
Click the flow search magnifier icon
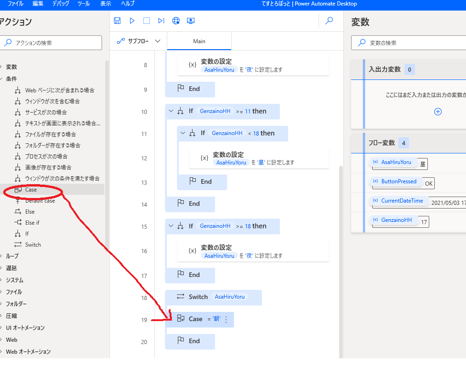pos(329,21)
